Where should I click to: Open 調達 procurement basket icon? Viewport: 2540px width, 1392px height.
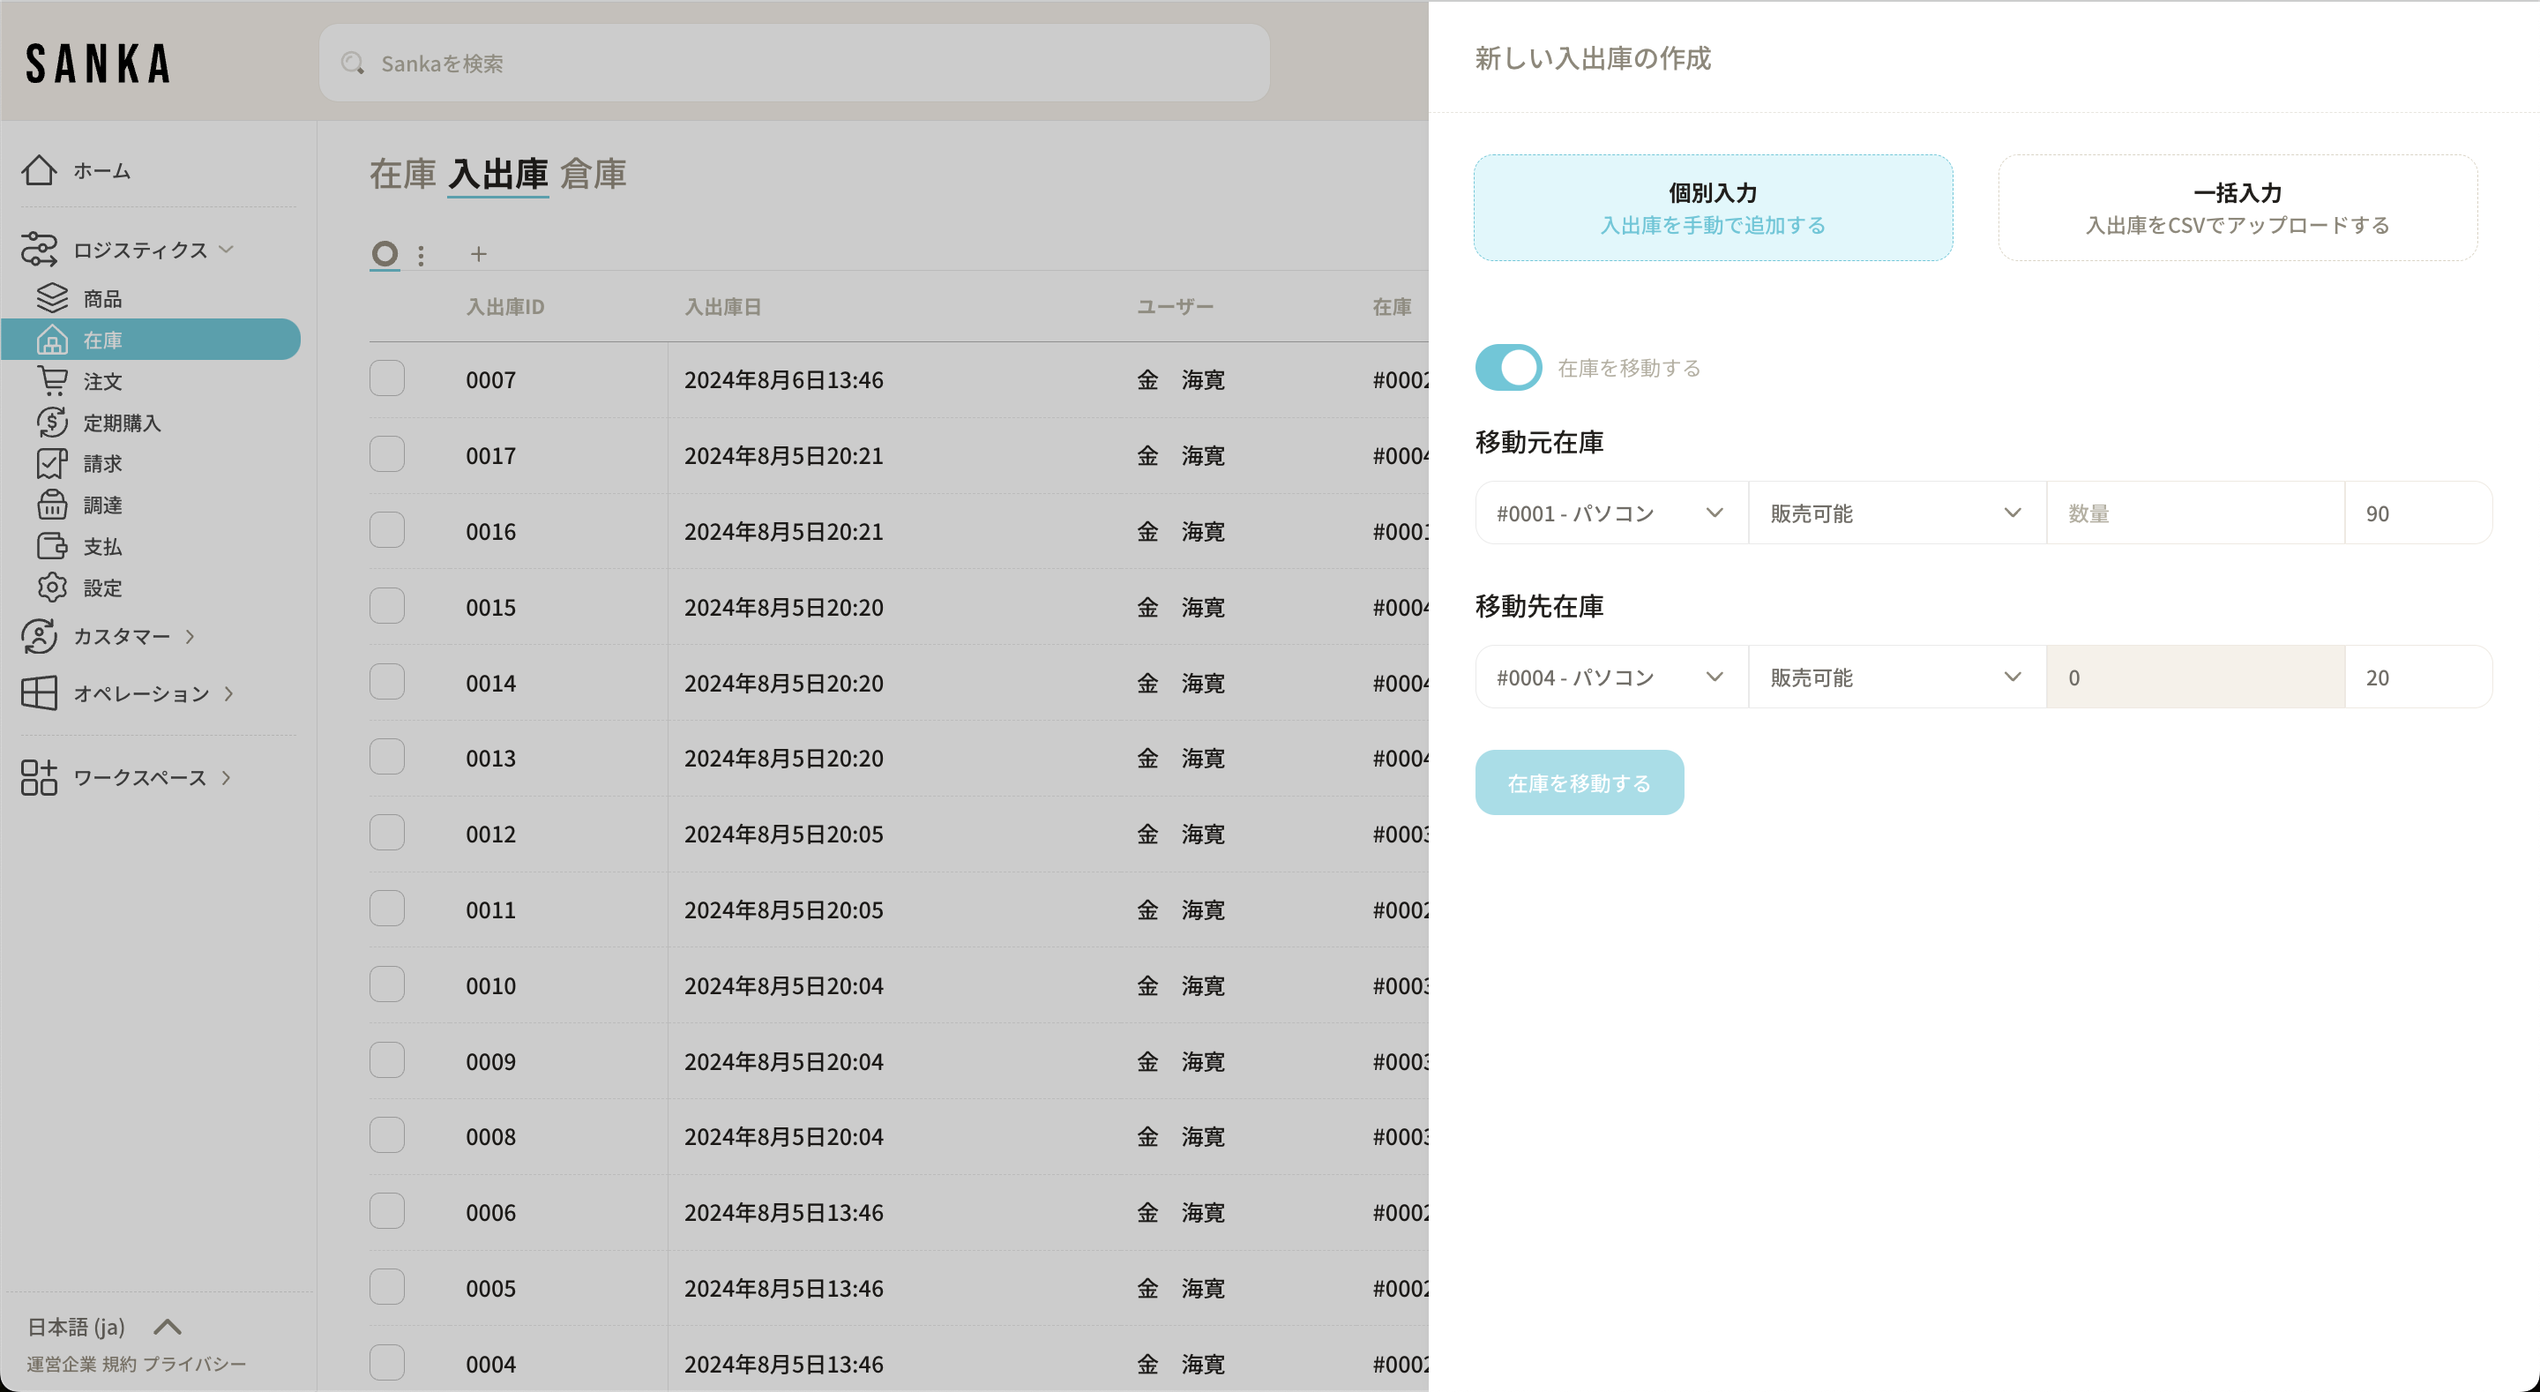51,505
